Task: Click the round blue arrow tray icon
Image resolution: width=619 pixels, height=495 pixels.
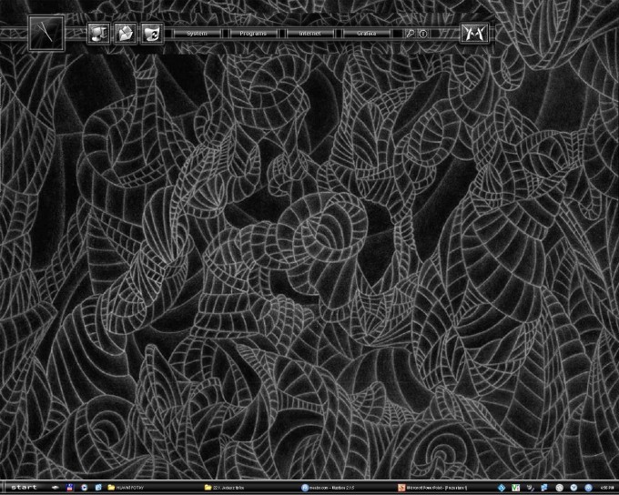Action: click(573, 488)
